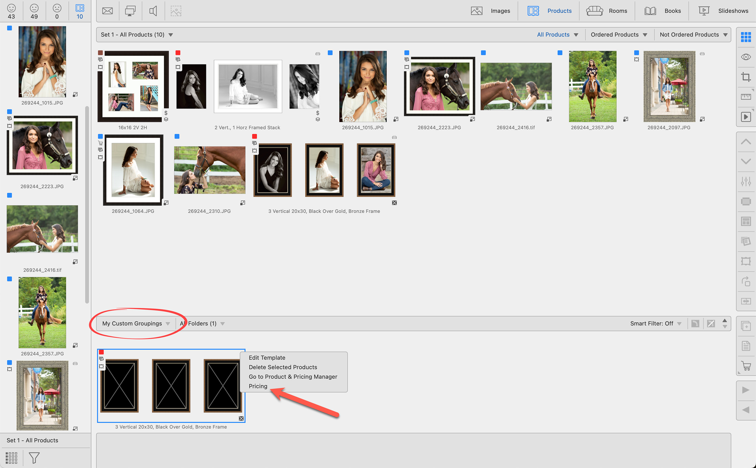Open the shopping cart icon in right sidebar
This screenshot has width=756, height=468.
746,366
